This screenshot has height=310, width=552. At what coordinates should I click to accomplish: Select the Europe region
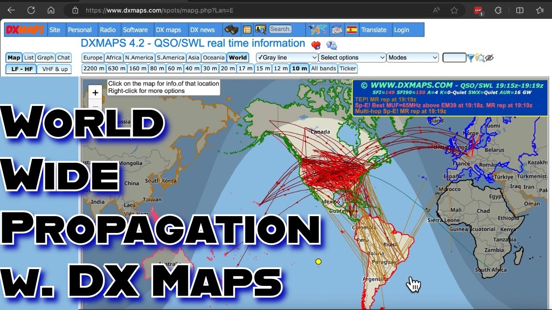93,58
